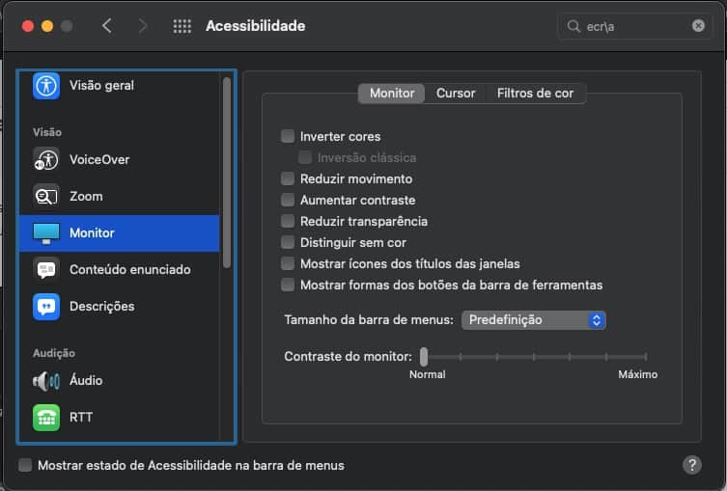Open the green RTT phone icon
The image size is (727, 491).
tap(46, 417)
